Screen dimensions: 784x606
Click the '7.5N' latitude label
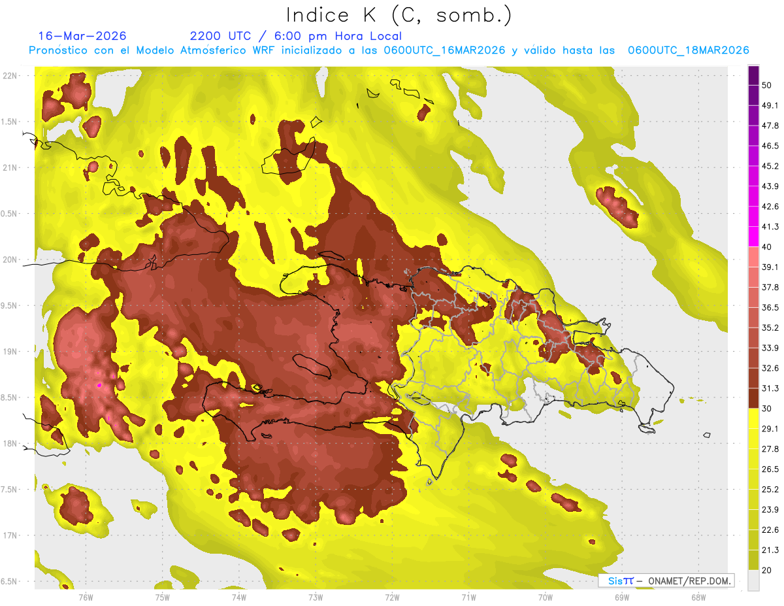(x=10, y=490)
